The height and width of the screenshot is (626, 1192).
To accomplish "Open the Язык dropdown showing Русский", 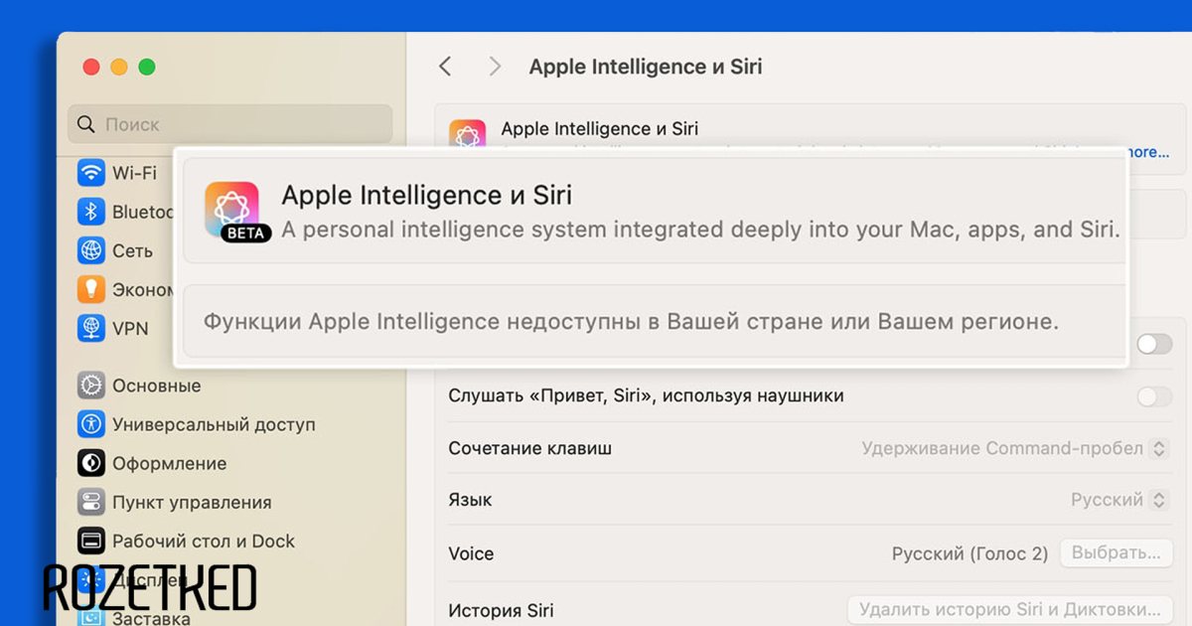I will 1119,500.
